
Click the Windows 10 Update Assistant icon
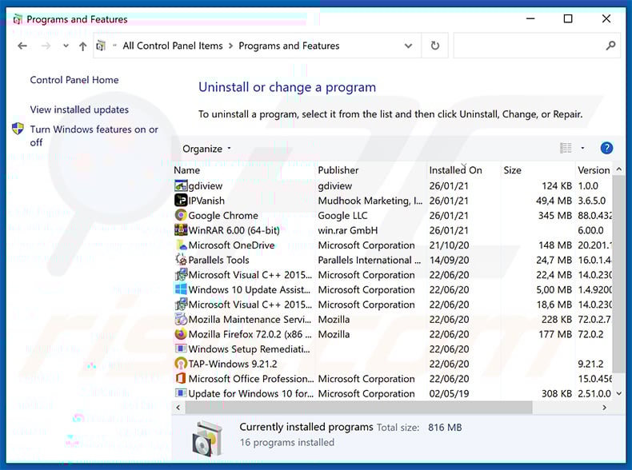click(181, 289)
